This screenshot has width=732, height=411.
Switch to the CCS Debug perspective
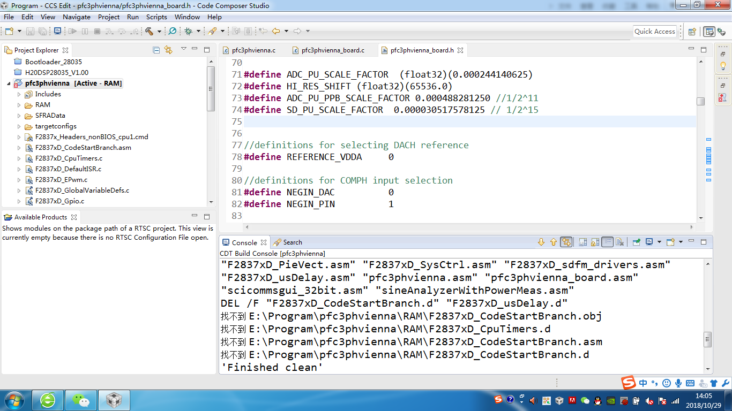click(721, 32)
